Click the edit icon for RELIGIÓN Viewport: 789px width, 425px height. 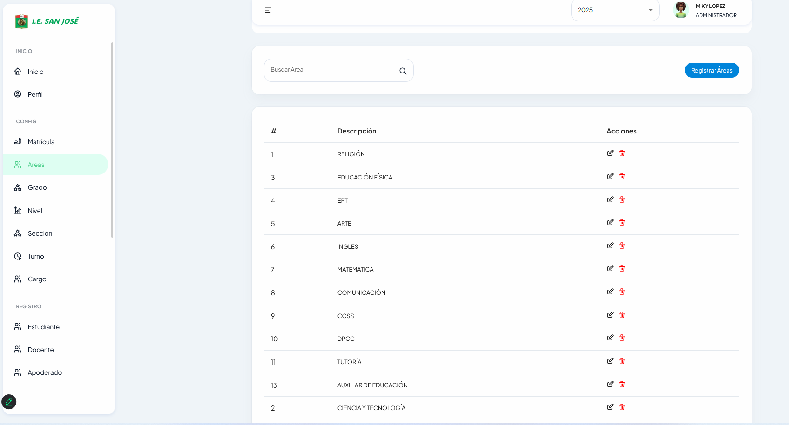click(610, 153)
